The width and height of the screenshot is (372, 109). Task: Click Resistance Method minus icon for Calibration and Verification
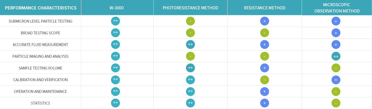point(265,80)
